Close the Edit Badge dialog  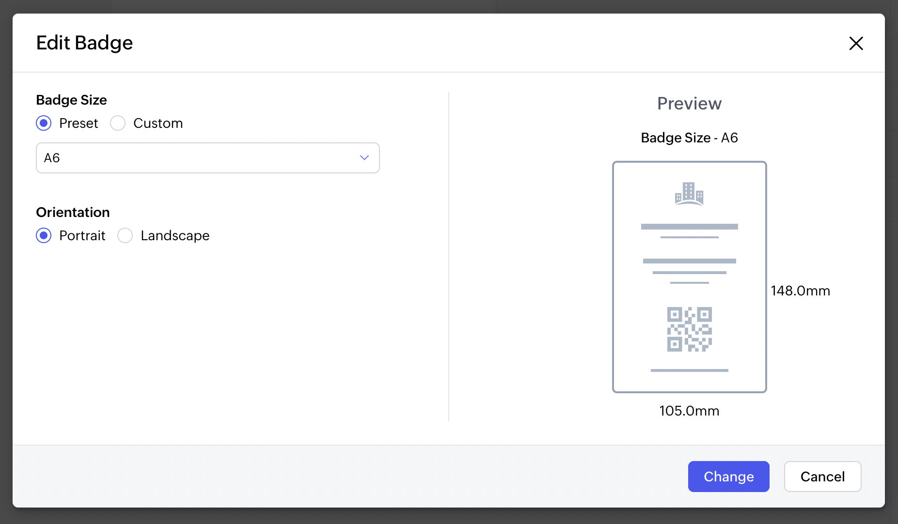pyautogui.click(x=856, y=43)
